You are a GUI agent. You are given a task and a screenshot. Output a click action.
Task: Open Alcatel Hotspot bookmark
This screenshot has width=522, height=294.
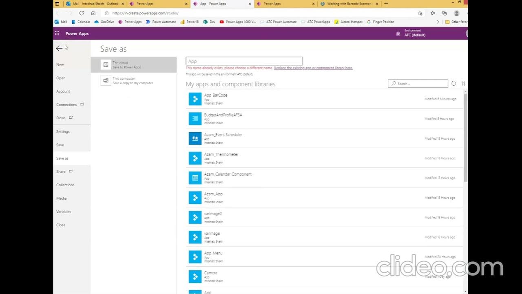[348, 22]
